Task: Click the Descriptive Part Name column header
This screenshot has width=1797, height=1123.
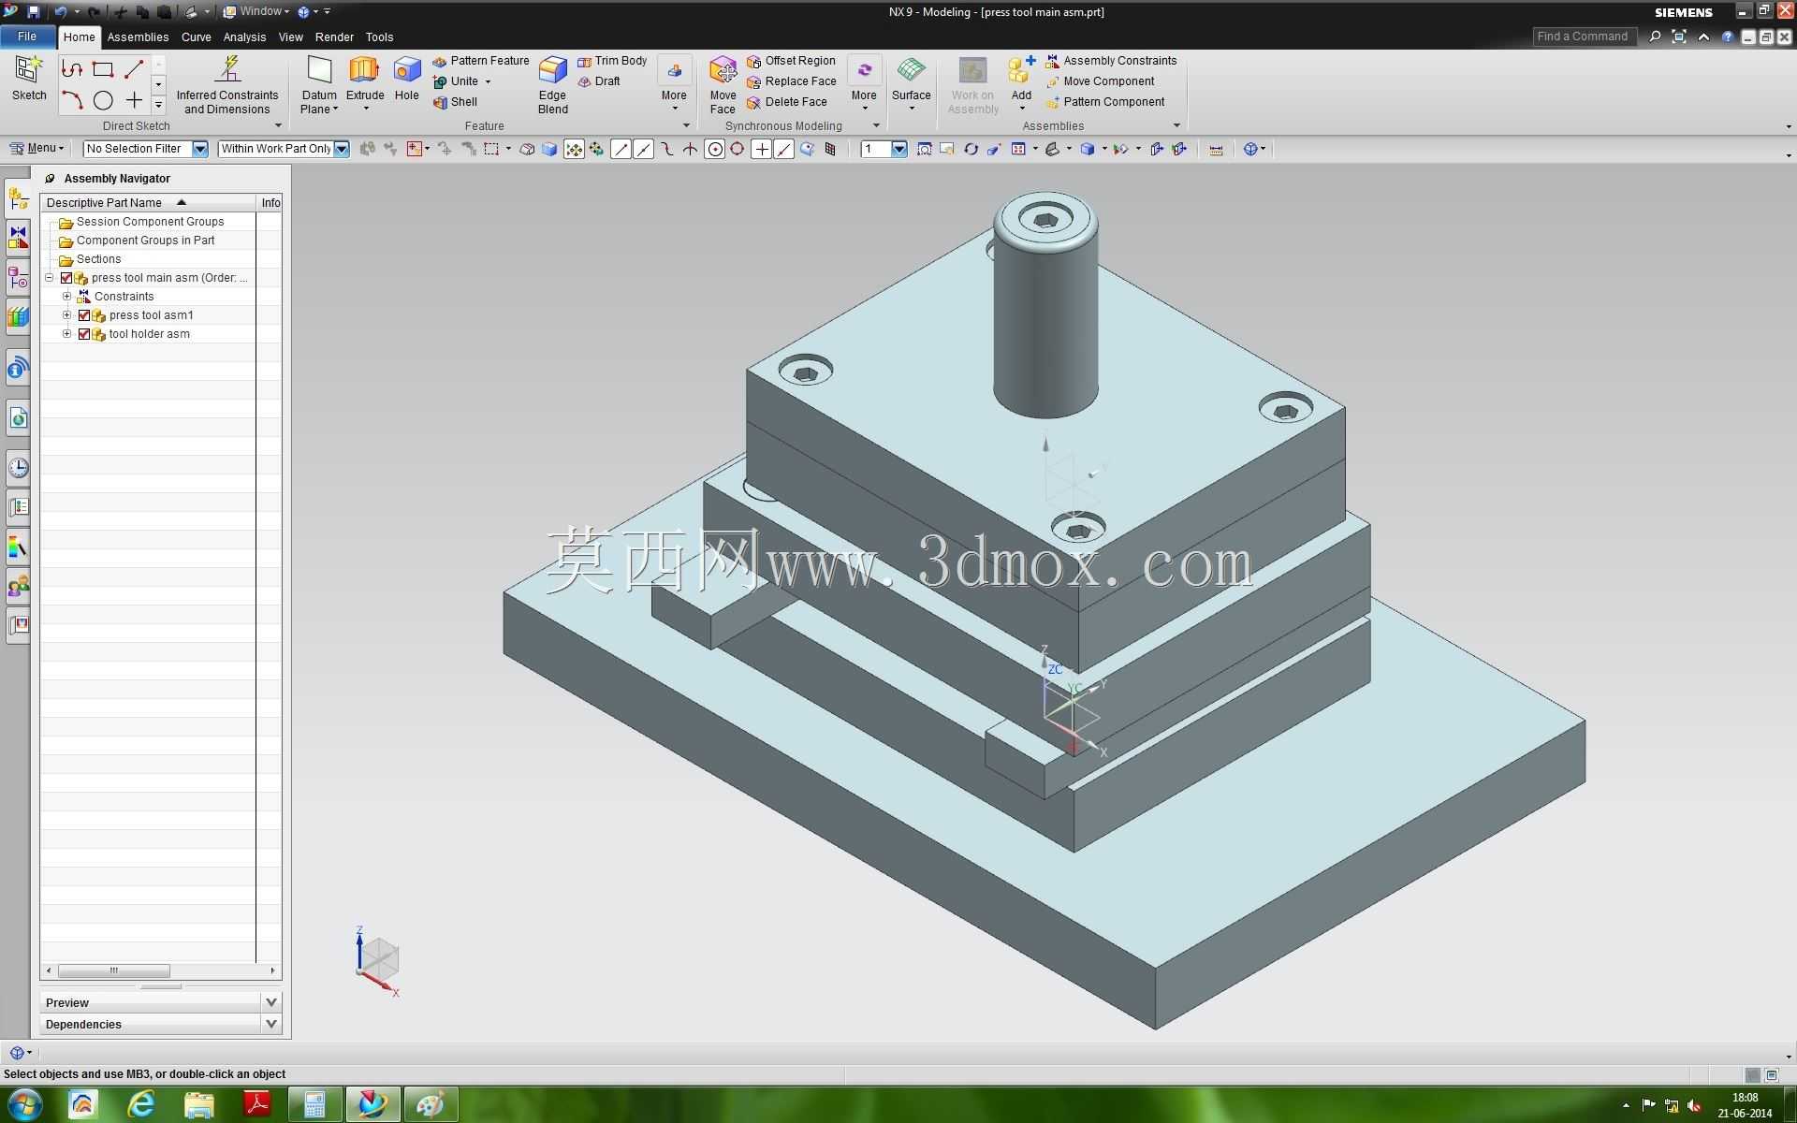Action: tap(149, 202)
